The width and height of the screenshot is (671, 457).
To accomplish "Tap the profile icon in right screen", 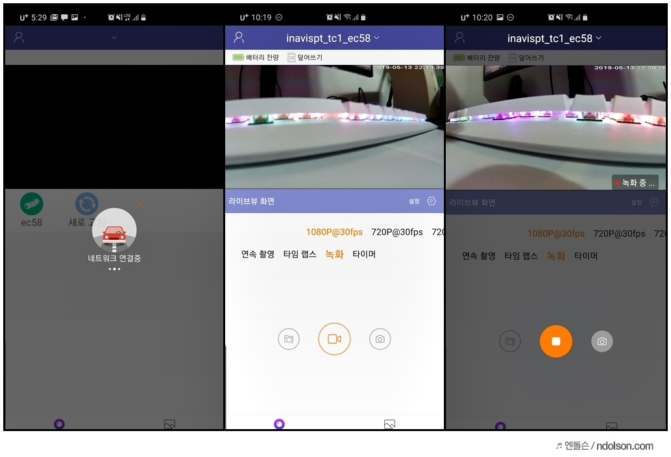I will [x=459, y=38].
